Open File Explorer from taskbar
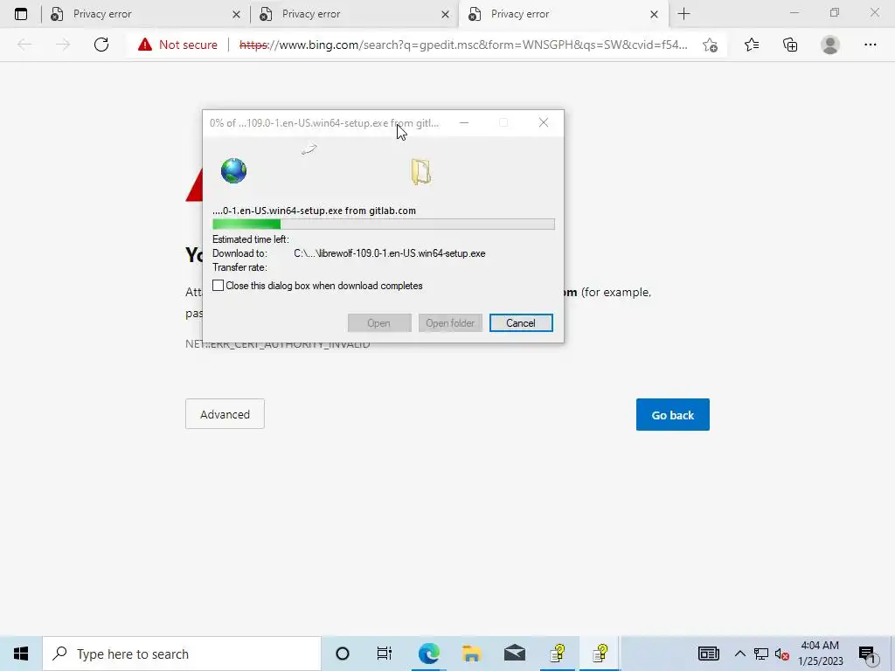The image size is (895, 671). [471, 654]
